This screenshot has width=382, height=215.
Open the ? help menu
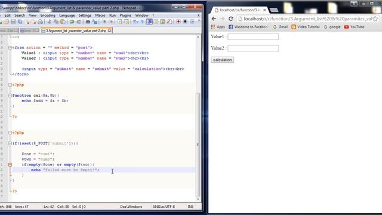tap(153, 15)
